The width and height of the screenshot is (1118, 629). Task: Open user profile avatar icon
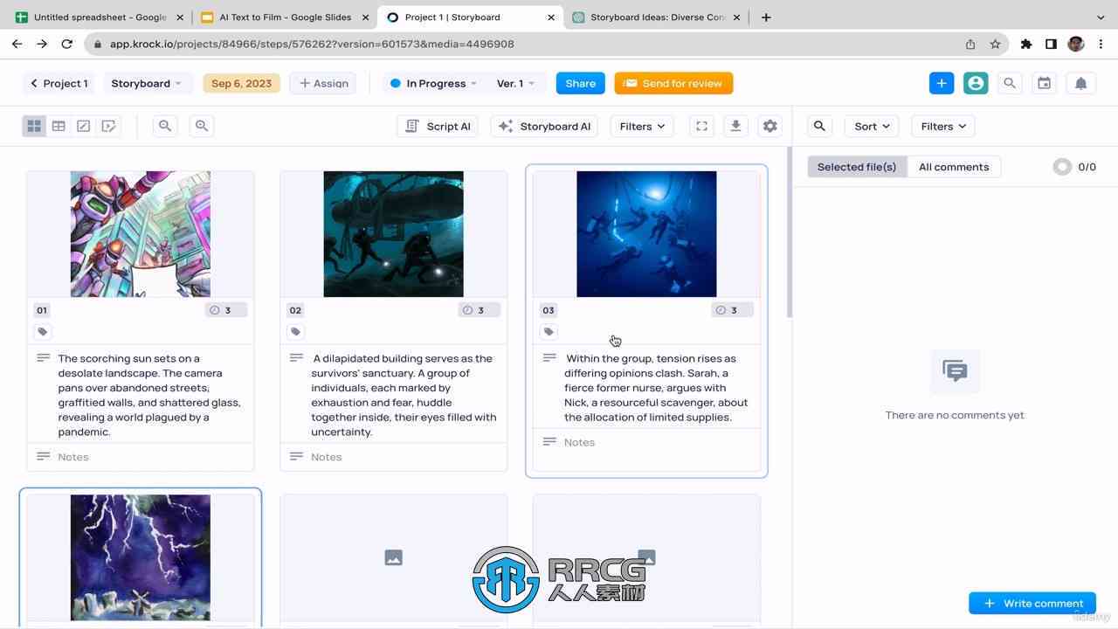pyautogui.click(x=976, y=83)
